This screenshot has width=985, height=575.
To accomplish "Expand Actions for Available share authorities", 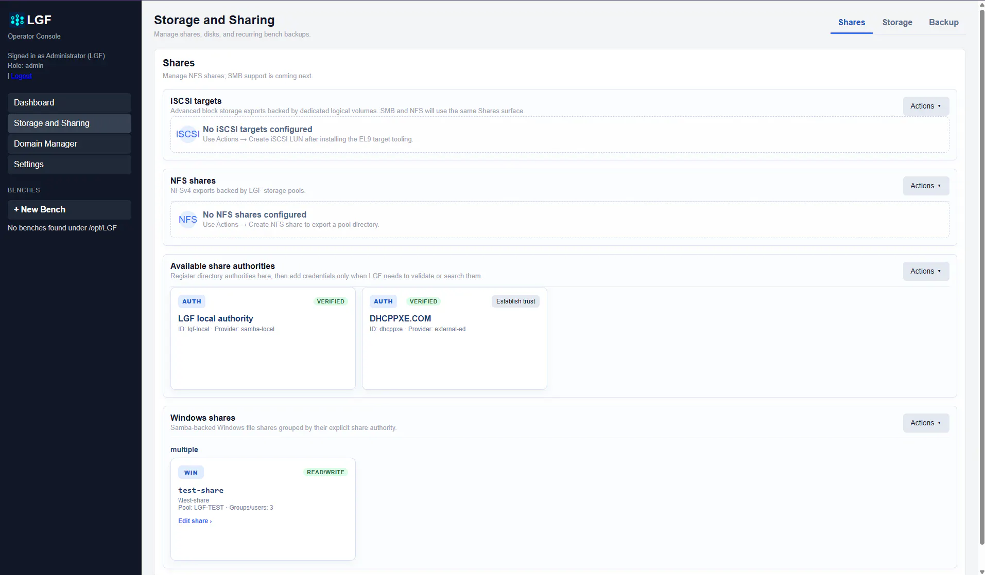I will 926,271.
